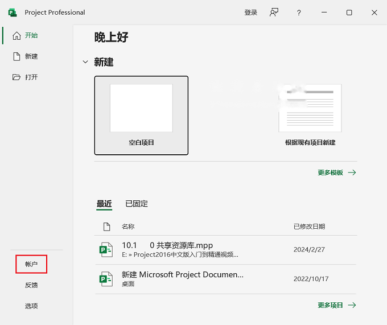387x325 pixels.
Task: Open the 新建 page in sidebar
Action: 31,56
